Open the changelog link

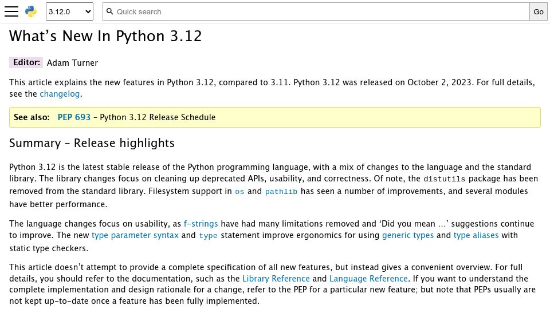point(60,94)
